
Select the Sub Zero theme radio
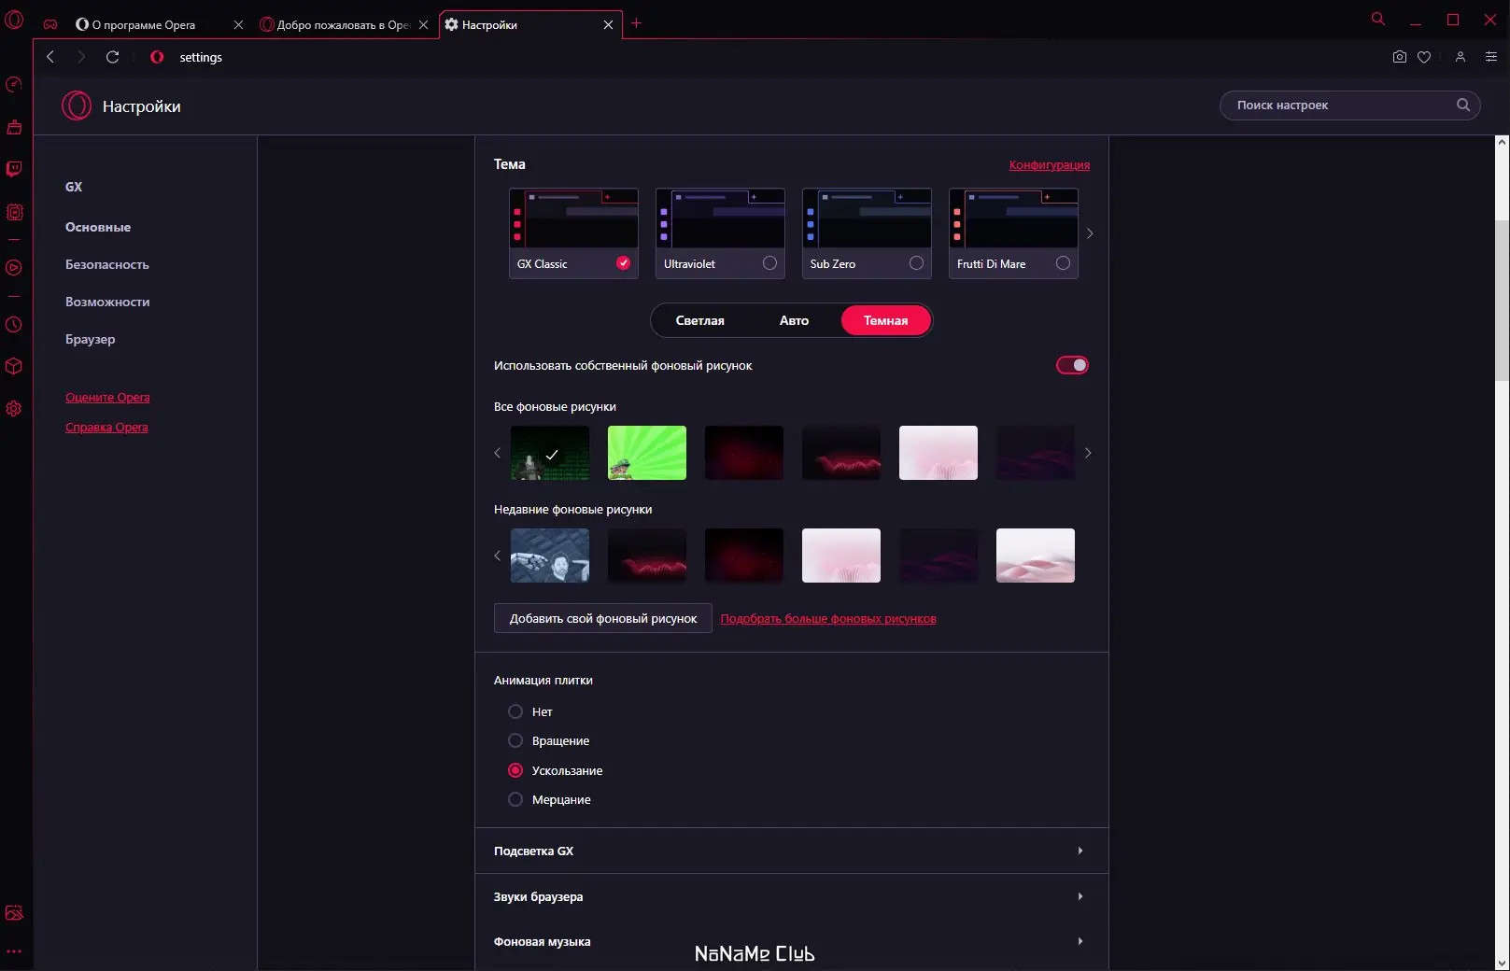pyautogui.click(x=916, y=263)
